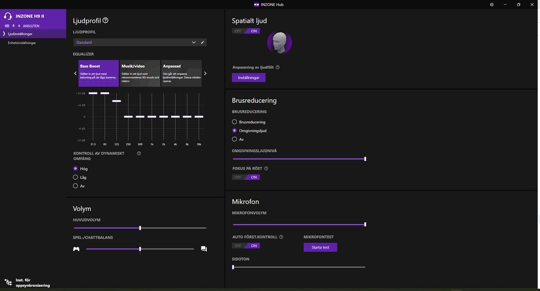
Task: Click the app sync icon at bottom left
Action: 8,282
